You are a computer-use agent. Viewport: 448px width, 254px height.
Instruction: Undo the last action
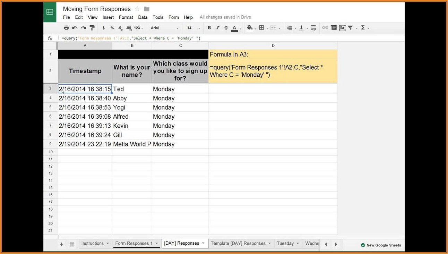pos(75,28)
